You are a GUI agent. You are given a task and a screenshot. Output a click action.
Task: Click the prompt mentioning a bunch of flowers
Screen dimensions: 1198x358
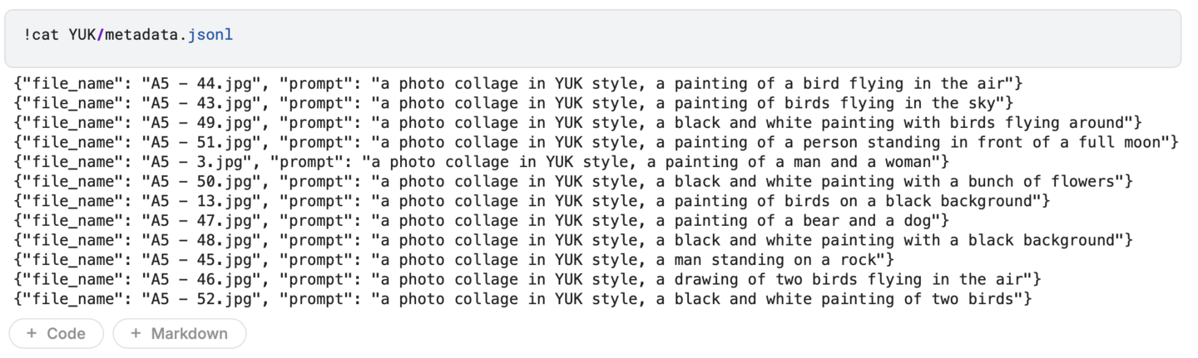coord(749,182)
